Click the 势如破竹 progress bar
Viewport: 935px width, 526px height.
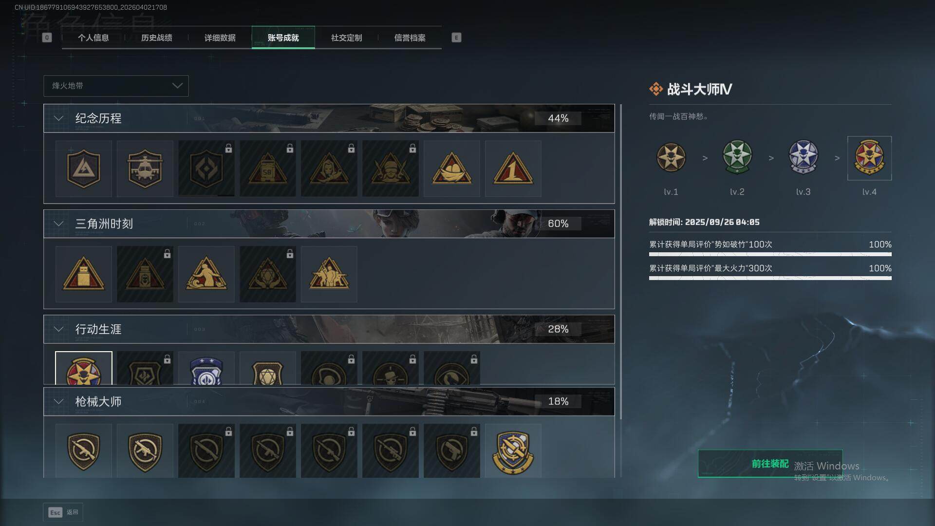click(770, 254)
